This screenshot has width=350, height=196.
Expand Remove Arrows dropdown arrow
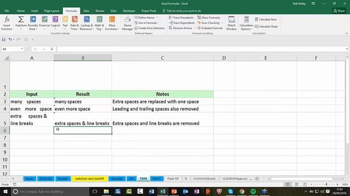[x=195, y=28]
